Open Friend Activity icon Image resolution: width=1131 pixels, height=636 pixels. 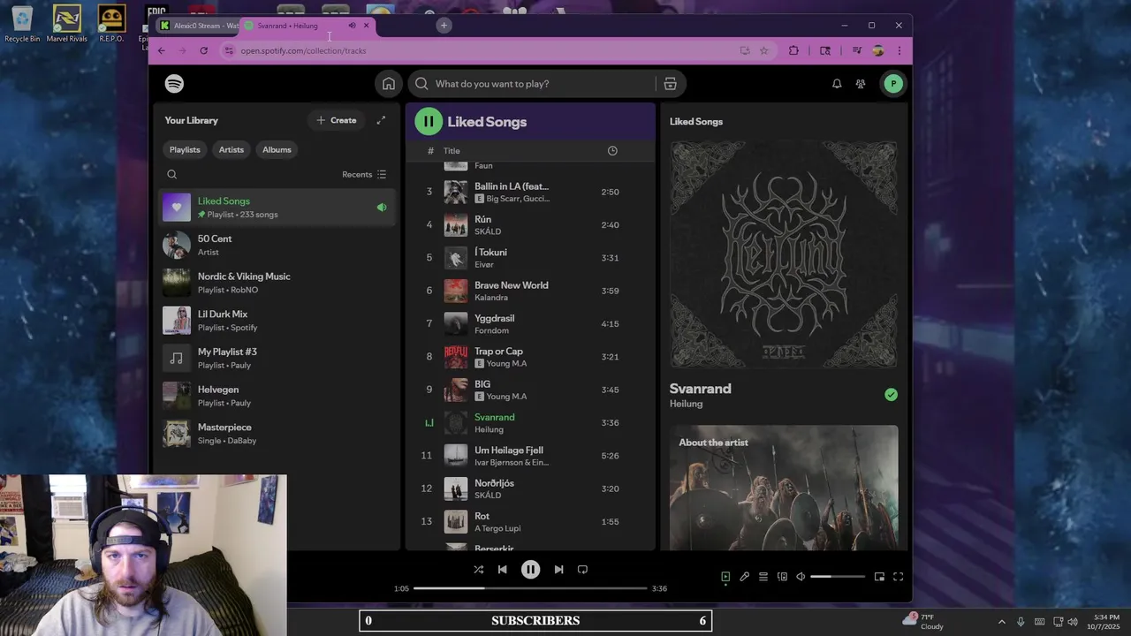click(861, 84)
